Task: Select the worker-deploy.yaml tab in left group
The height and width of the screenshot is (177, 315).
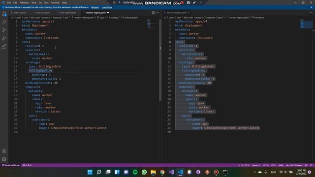Action: [95, 13]
